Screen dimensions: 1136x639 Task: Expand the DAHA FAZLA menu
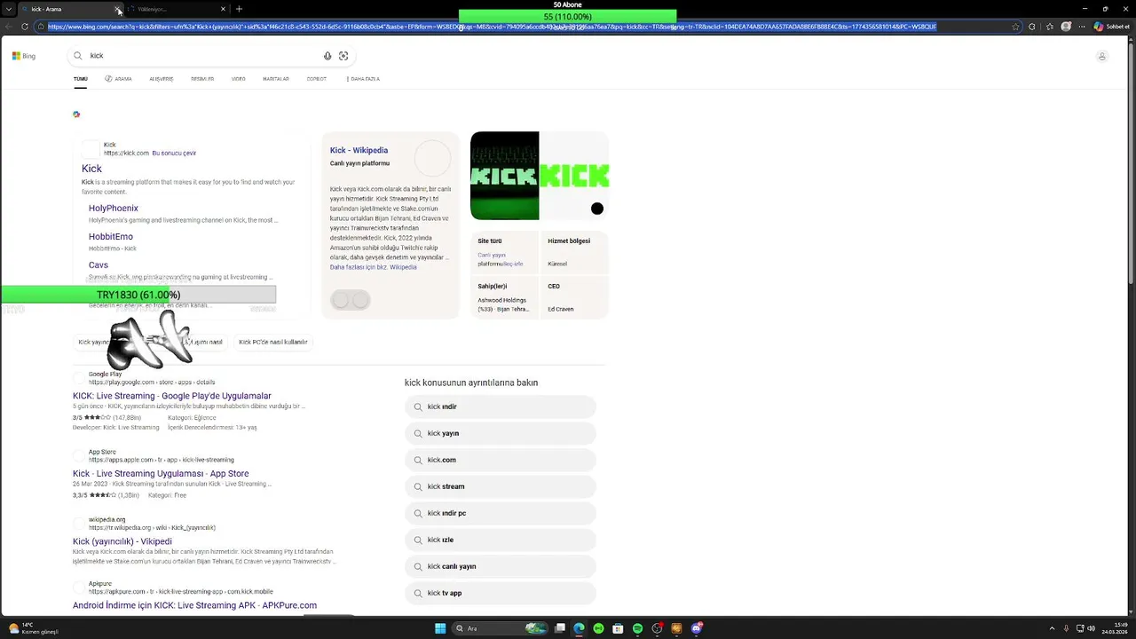click(x=363, y=79)
